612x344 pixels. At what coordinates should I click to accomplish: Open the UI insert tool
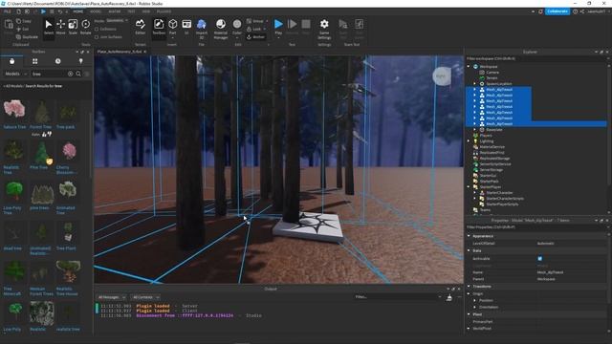[186, 27]
